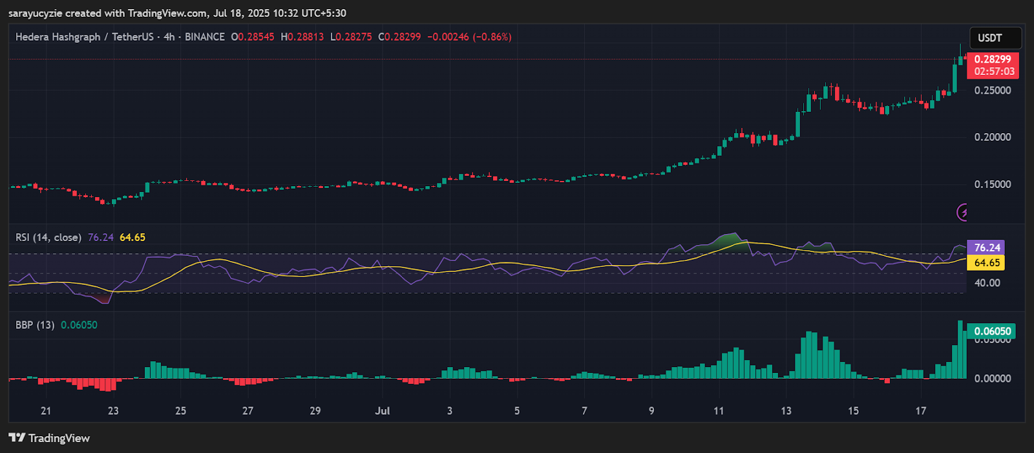Click the date label 17 on time axis

click(x=921, y=411)
